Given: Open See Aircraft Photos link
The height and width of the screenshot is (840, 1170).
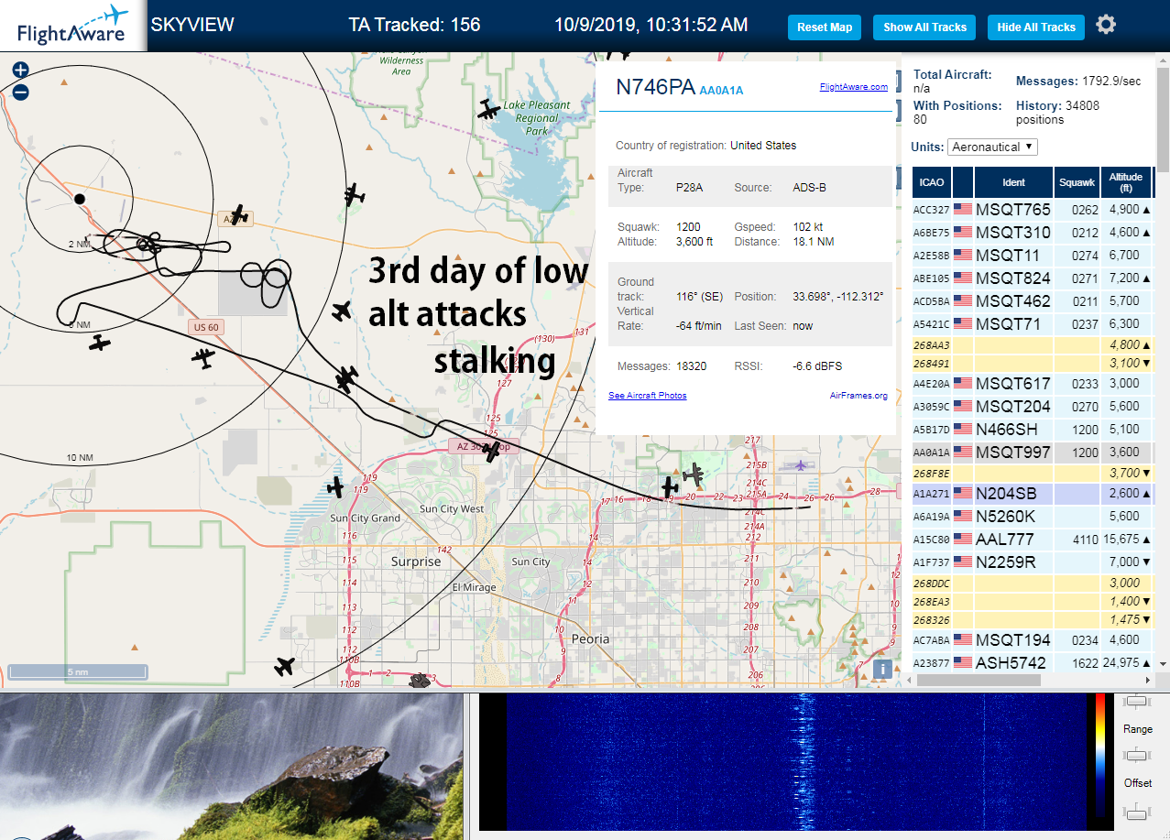Looking at the screenshot, I should click(x=647, y=396).
